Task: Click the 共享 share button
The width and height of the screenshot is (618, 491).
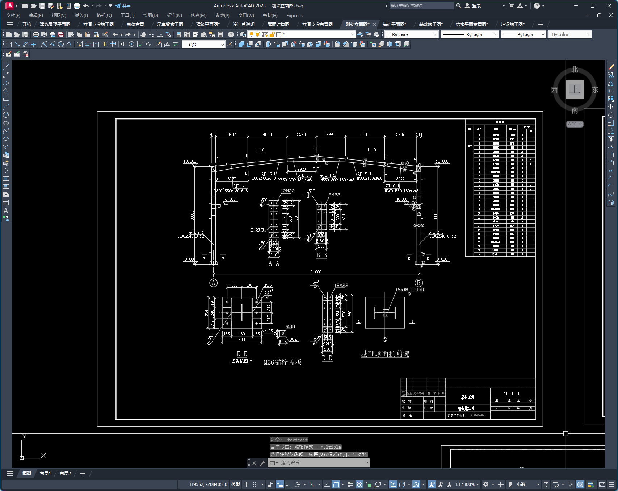Action: 123,6
